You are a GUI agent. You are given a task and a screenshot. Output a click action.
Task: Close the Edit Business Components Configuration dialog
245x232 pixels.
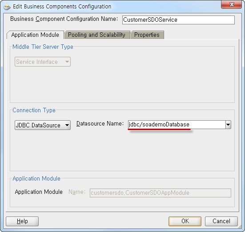231,4
